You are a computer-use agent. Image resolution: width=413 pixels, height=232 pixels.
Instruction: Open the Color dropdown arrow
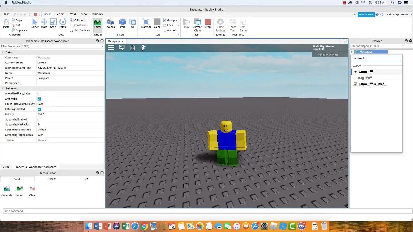pos(157,31)
